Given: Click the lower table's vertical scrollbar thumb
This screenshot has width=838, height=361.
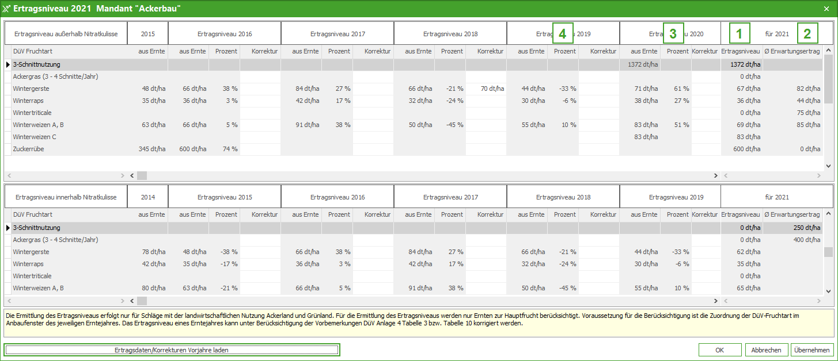Looking at the screenshot, I should 828,252.
